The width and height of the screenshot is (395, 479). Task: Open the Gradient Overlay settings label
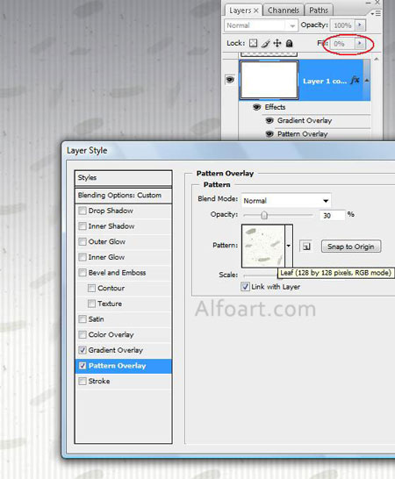click(x=116, y=350)
